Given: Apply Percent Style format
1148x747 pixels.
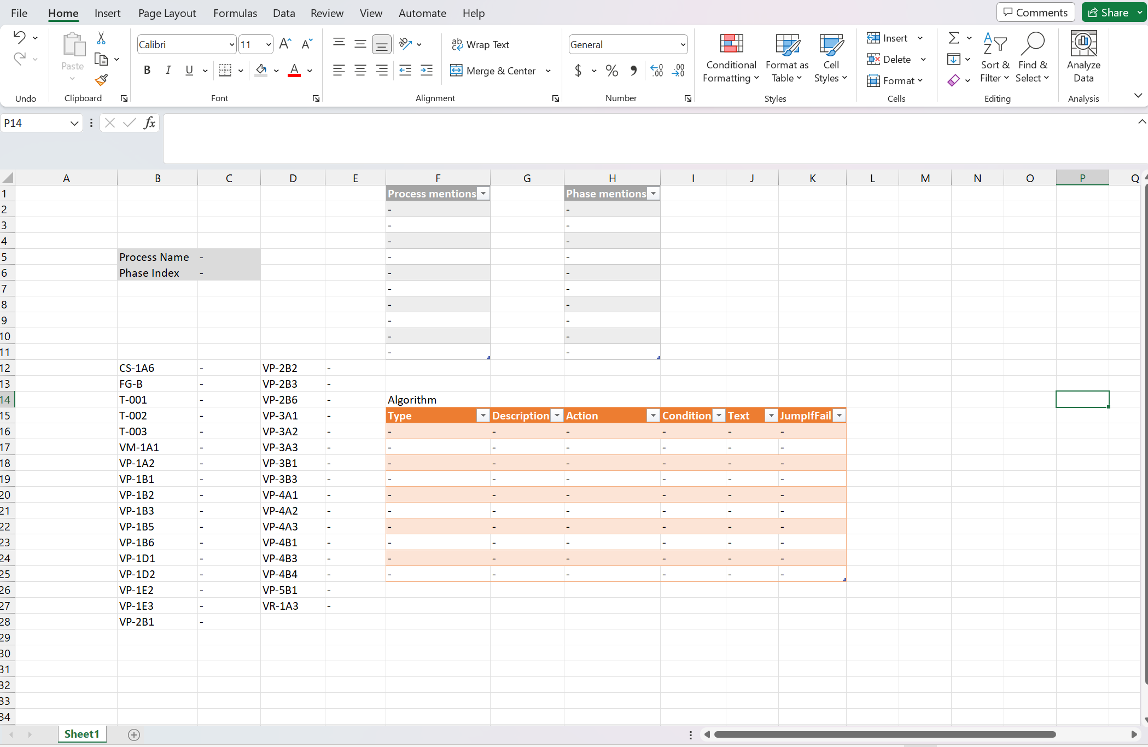Looking at the screenshot, I should [x=612, y=71].
